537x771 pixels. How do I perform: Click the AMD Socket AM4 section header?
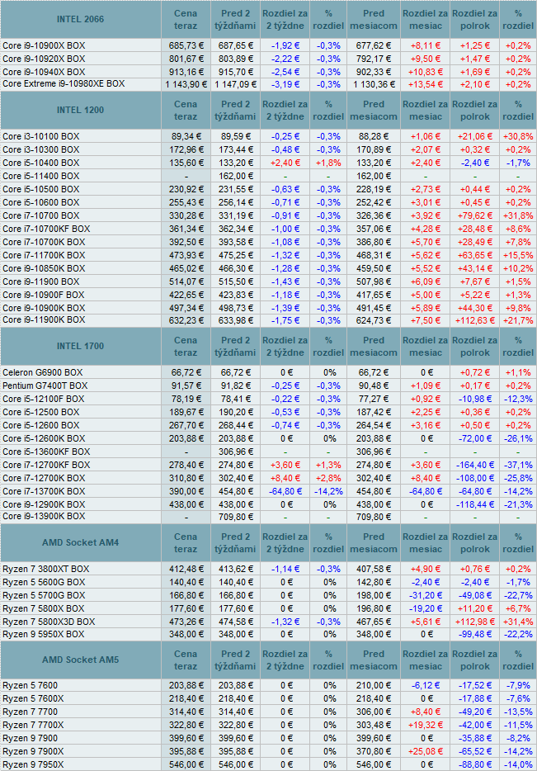80,543
